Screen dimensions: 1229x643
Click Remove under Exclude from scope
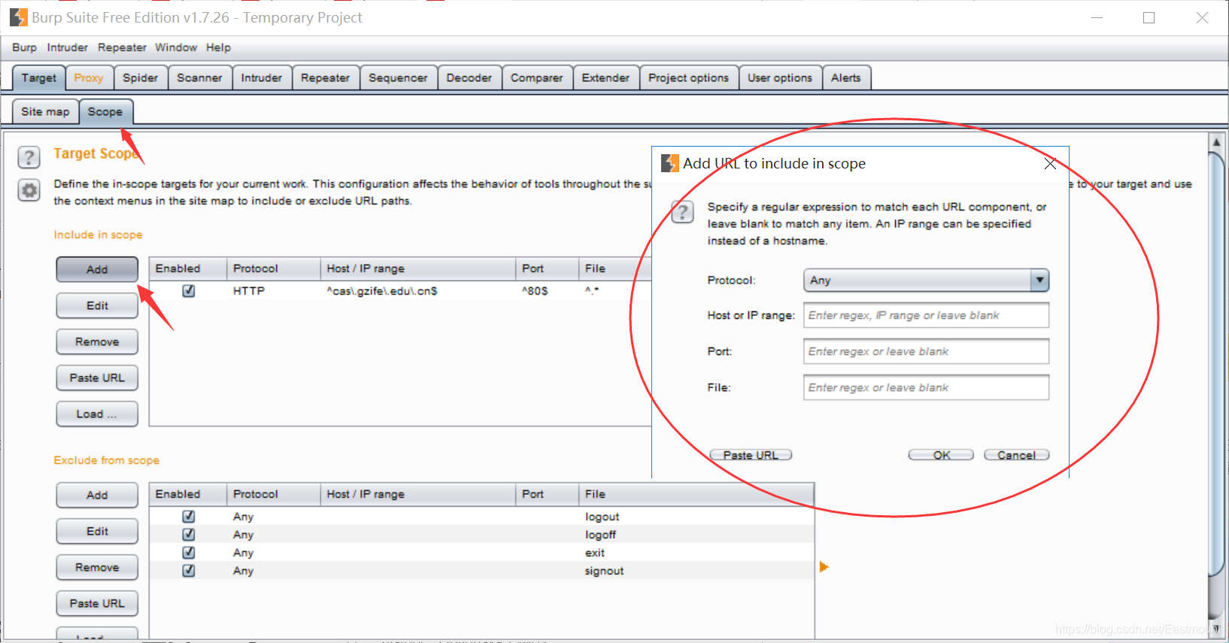(x=97, y=567)
